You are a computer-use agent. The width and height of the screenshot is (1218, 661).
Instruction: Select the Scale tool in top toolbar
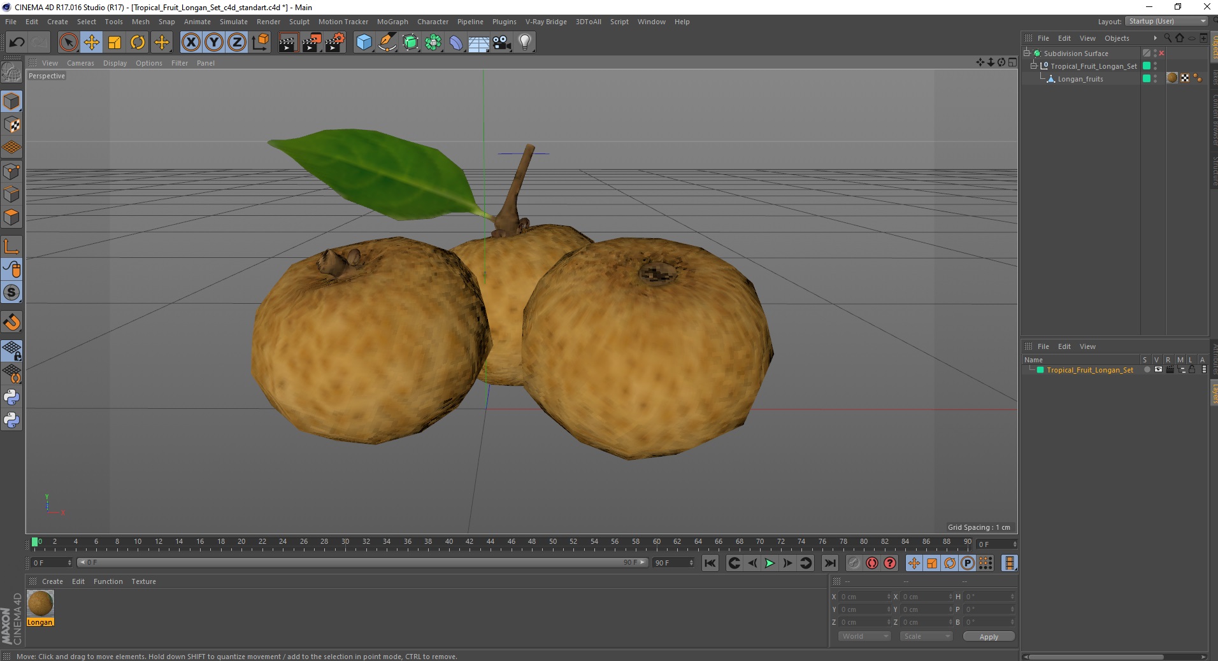114,43
